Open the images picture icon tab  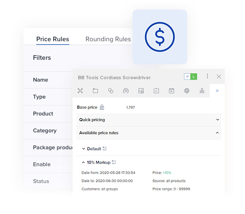pos(141,91)
